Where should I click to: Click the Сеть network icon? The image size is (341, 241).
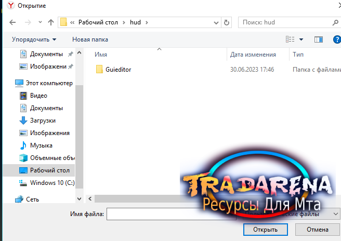(x=19, y=199)
